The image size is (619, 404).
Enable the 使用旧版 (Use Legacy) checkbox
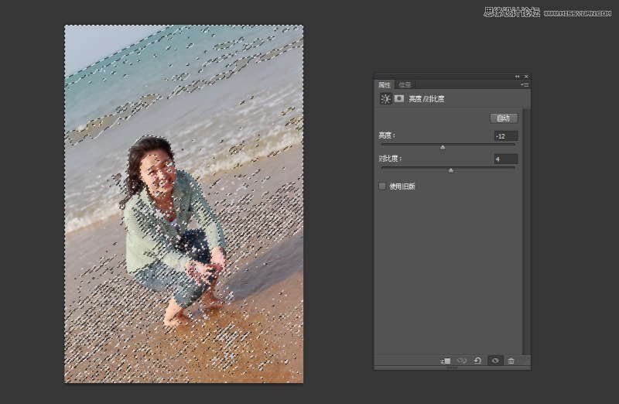tap(382, 186)
